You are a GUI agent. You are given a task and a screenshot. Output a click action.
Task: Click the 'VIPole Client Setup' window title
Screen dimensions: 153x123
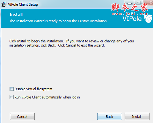click(x=23, y=4)
